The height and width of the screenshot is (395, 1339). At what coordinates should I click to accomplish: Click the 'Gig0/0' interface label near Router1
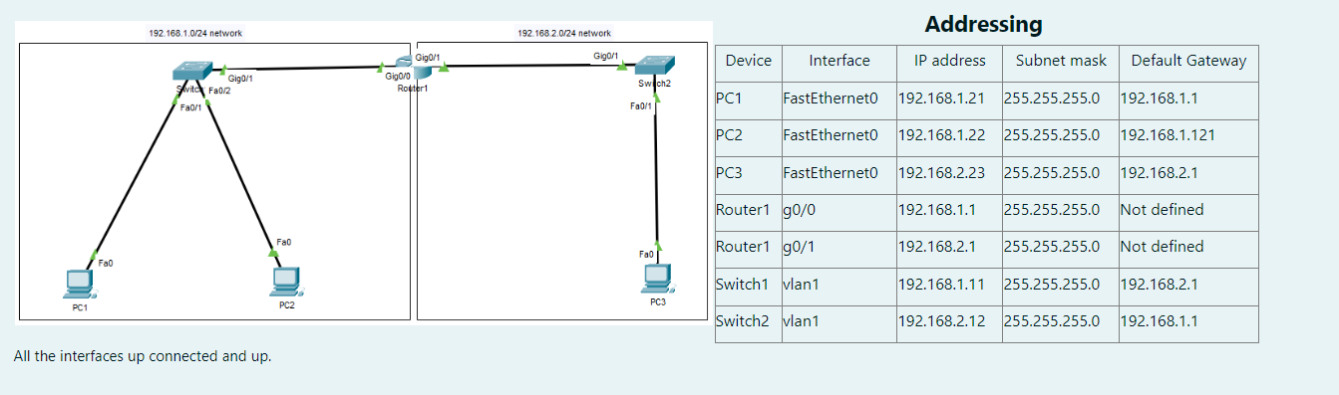398,77
